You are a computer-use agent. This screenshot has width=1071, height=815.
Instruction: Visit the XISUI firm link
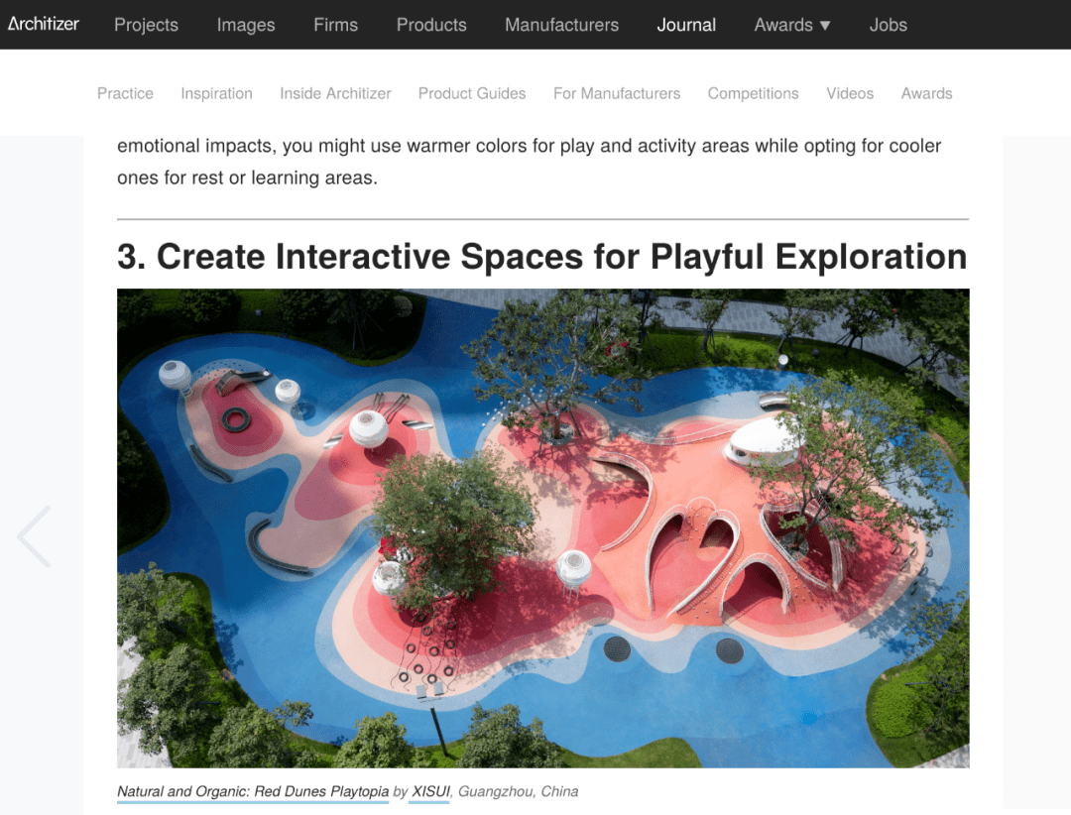(x=430, y=792)
